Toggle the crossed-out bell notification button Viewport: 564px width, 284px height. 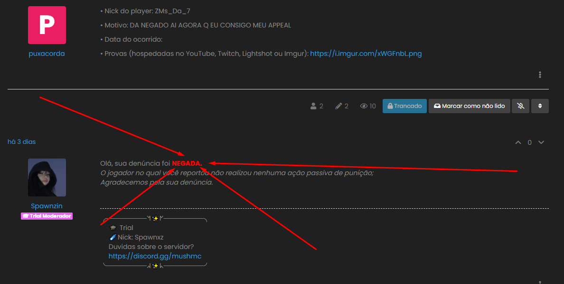coord(520,106)
